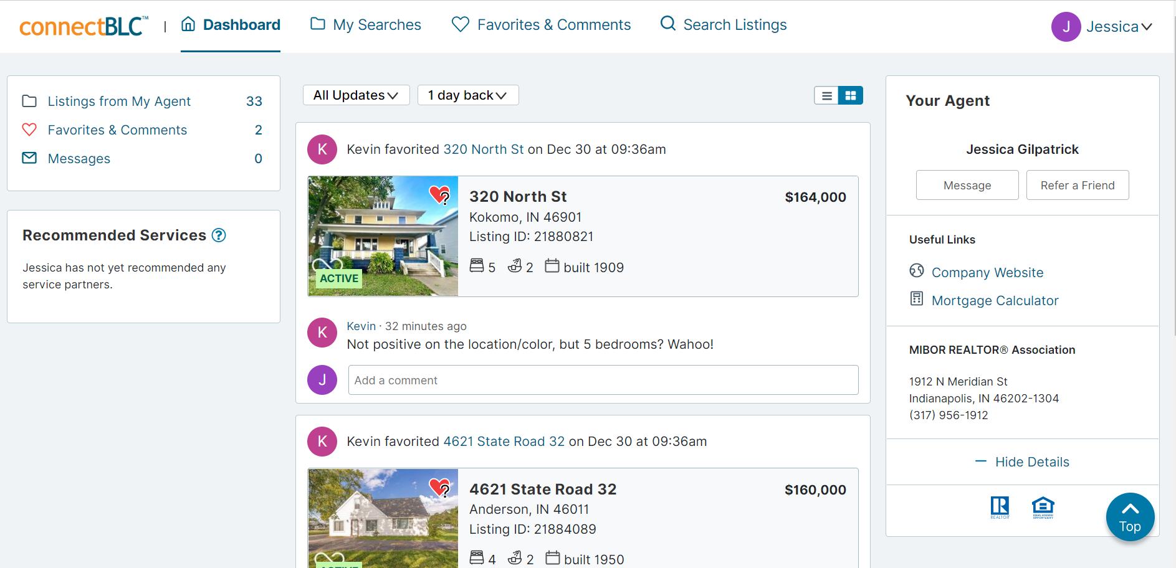Click the Listing ID: 21880821 text
The height and width of the screenshot is (568, 1176).
point(531,237)
